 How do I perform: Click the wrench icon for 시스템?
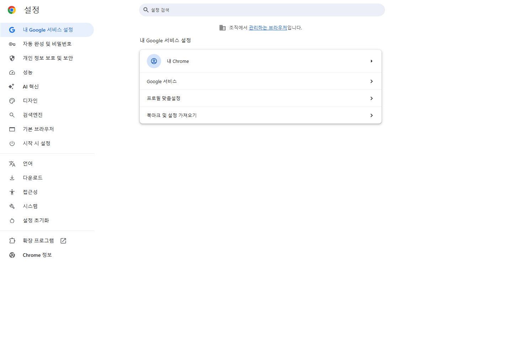(x=12, y=206)
